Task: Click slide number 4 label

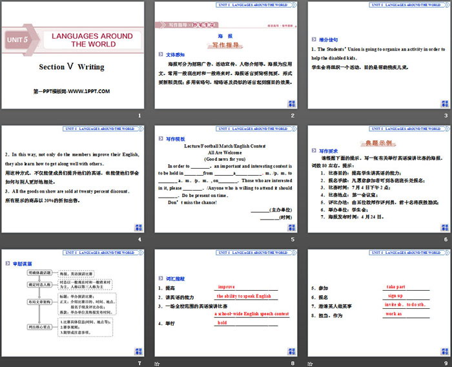Action: pos(139,240)
